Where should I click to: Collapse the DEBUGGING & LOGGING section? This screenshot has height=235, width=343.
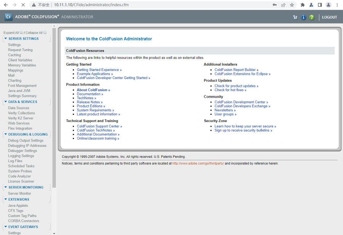coord(6,134)
